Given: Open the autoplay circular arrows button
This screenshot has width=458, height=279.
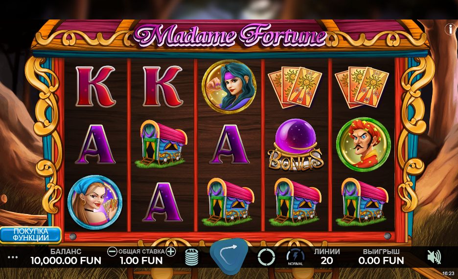Looking at the screenshot, I should (x=266, y=257).
